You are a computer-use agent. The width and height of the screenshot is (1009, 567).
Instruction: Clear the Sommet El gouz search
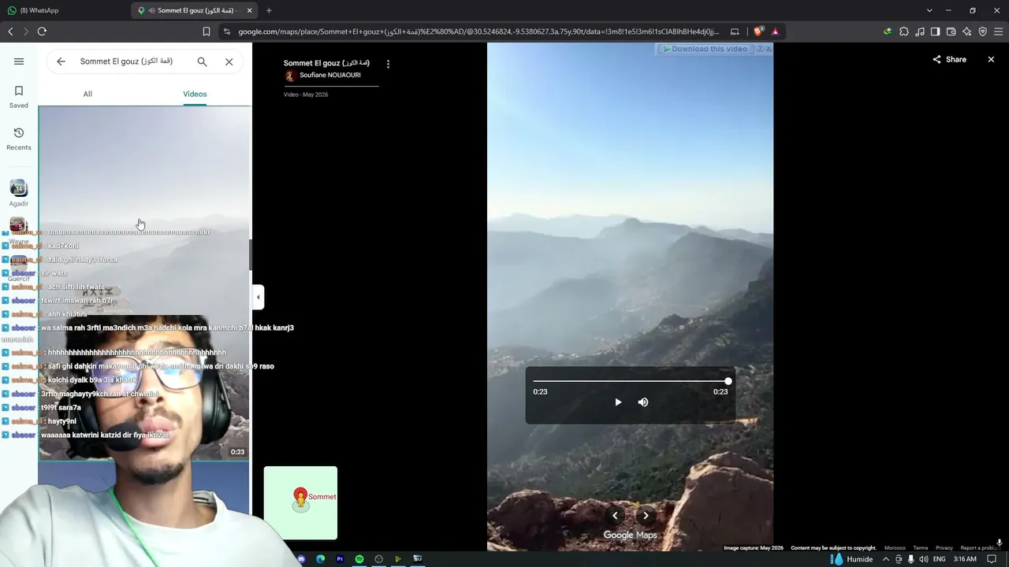pos(229,61)
